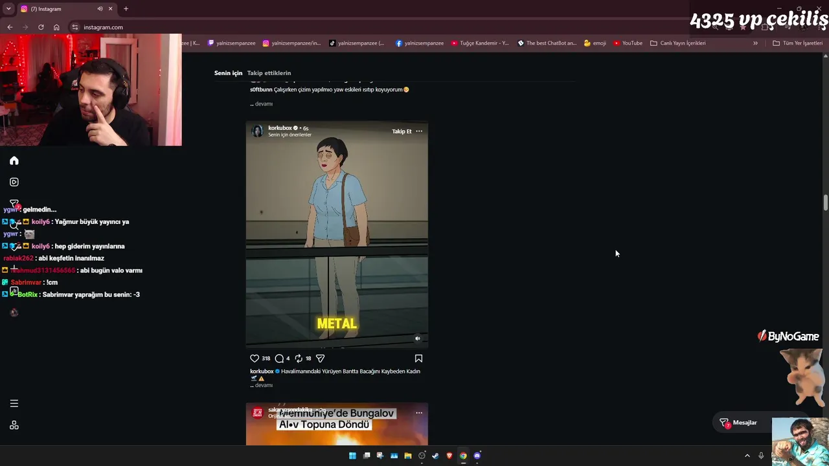Open more options on the Bungalov post
The image size is (829, 466).
[419, 412]
